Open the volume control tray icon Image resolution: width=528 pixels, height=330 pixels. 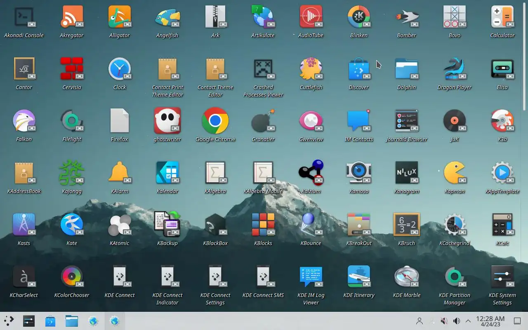tap(456, 321)
